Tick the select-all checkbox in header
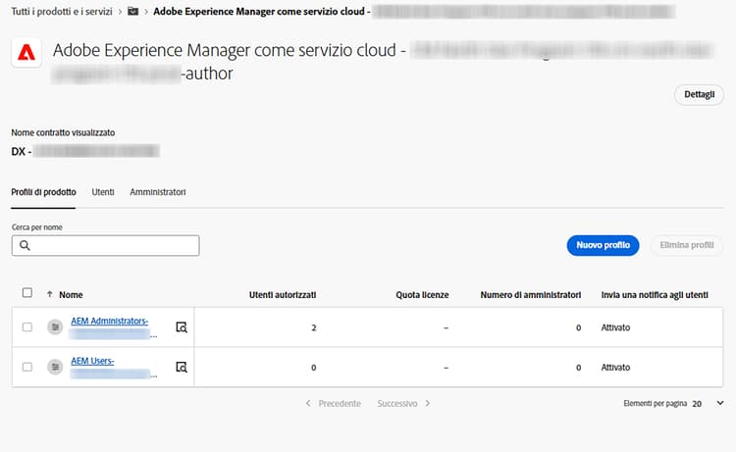 (x=27, y=292)
